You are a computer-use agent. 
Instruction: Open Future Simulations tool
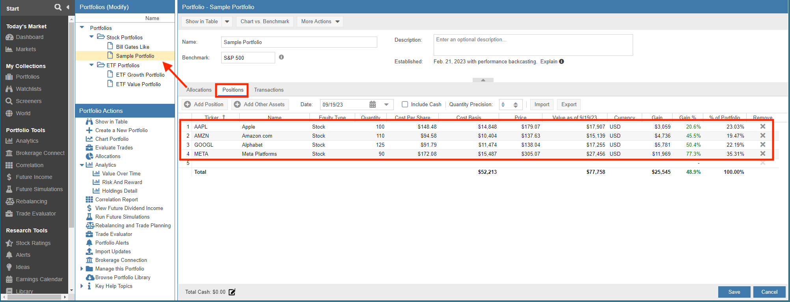pos(39,189)
